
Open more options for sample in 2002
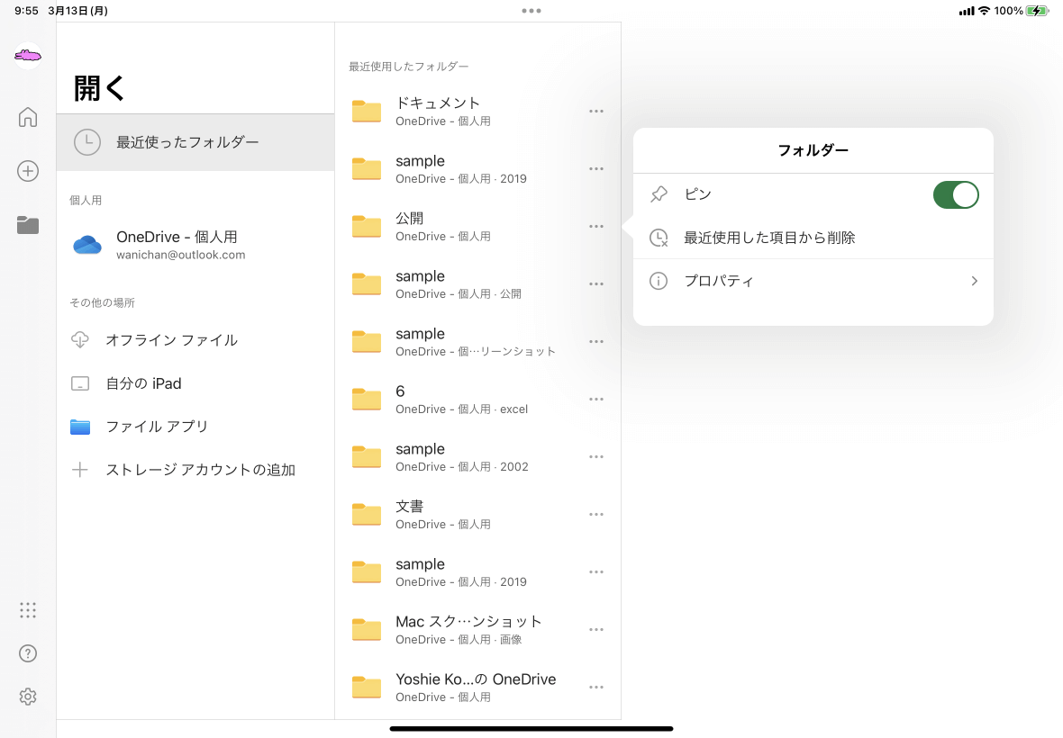click(596, 457)
